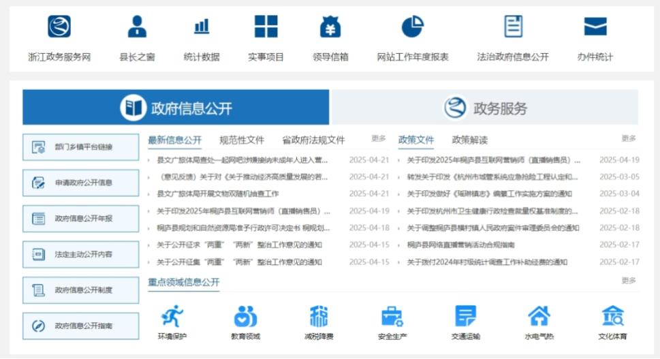
Task: Click 更多 next to 政策解读
Action: point(629,138)
